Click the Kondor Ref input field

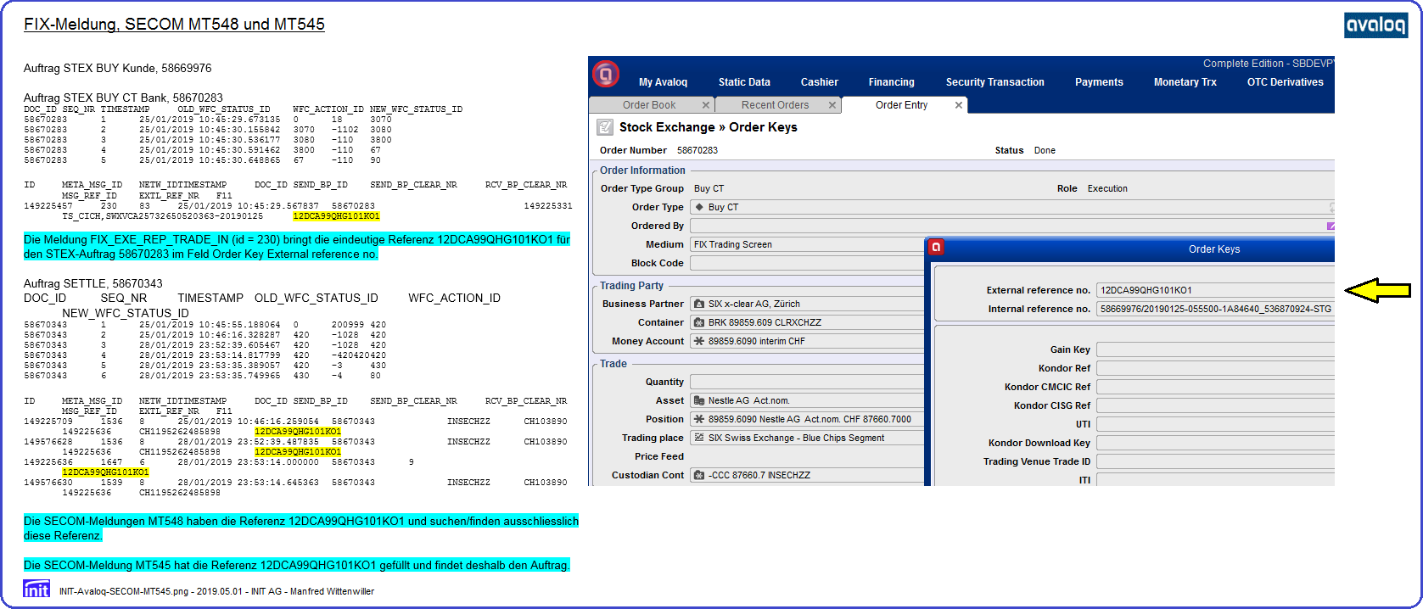(x=1215, y=368)
